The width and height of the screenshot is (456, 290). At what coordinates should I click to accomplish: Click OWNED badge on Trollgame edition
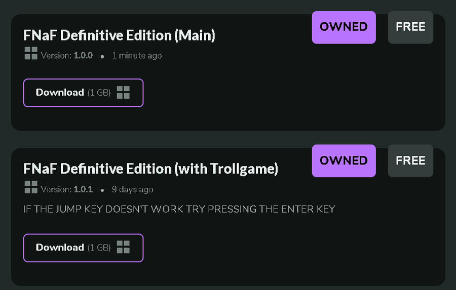(344, 161)
